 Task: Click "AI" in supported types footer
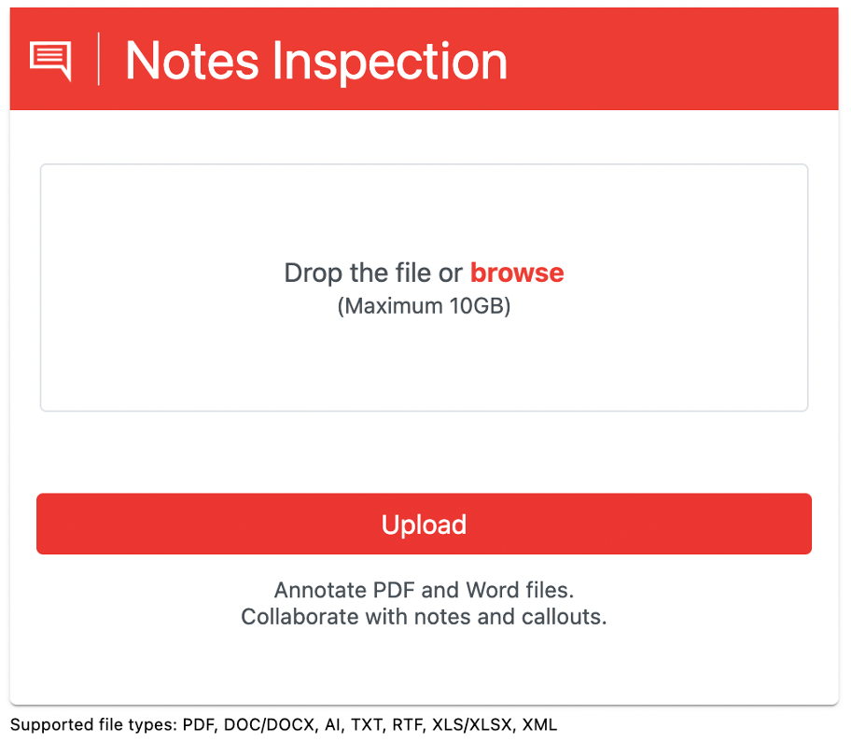pos(331,724)
